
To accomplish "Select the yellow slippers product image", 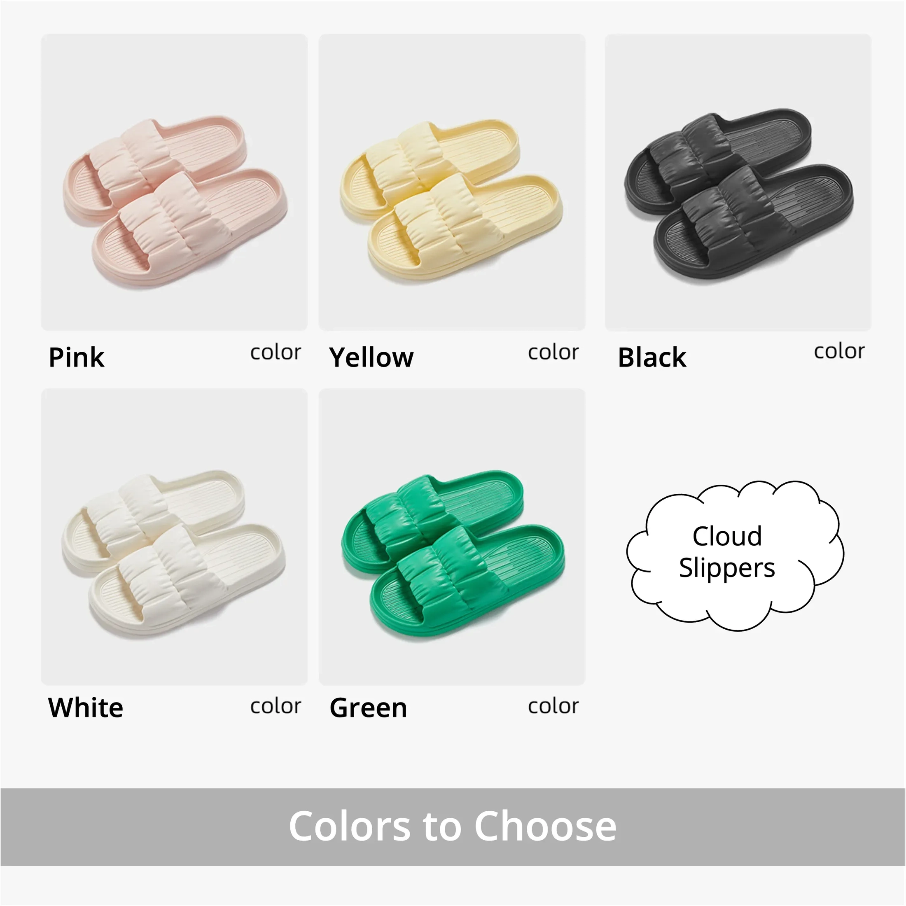I will click(452, 182).
